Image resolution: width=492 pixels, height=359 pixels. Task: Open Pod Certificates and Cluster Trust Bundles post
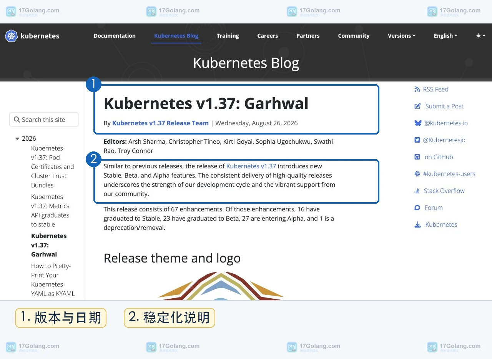52,166
